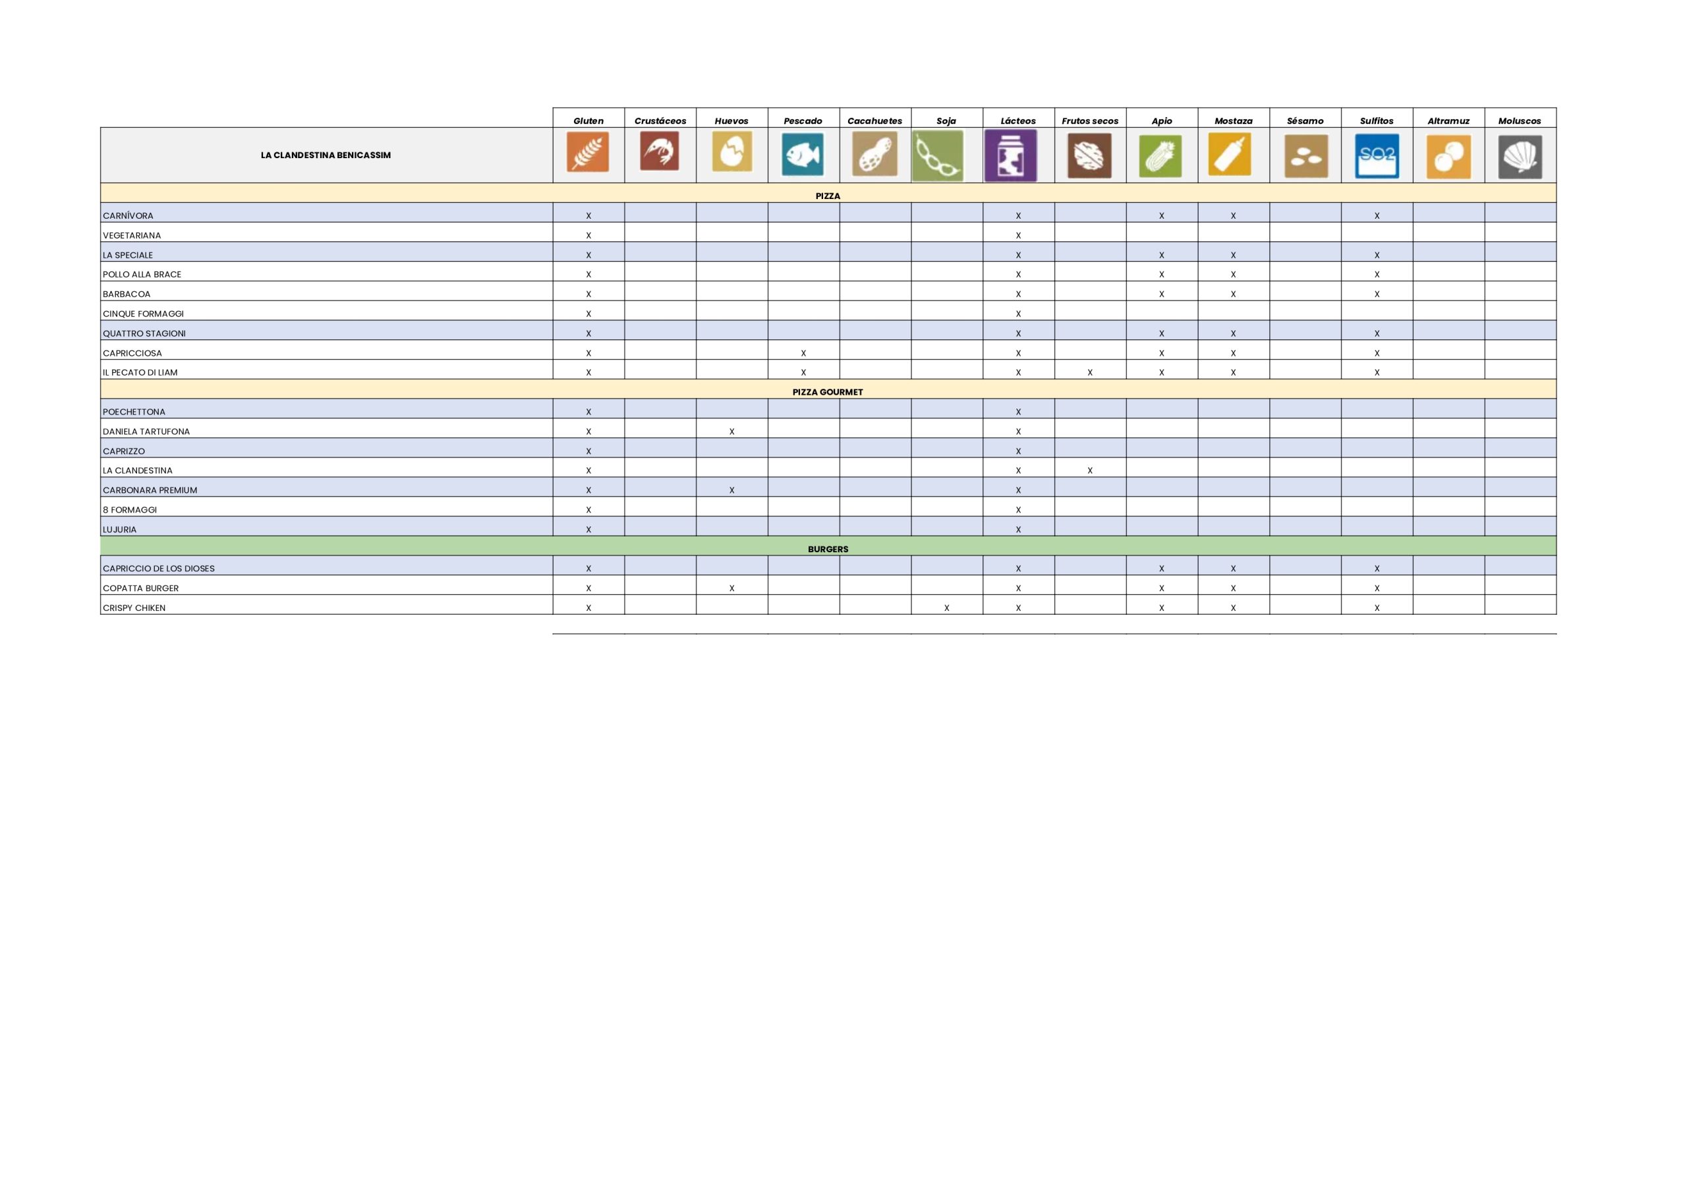1687x1192 pixels.
Task: Click the green Soja bean icon
Action: tap(937, 156)
